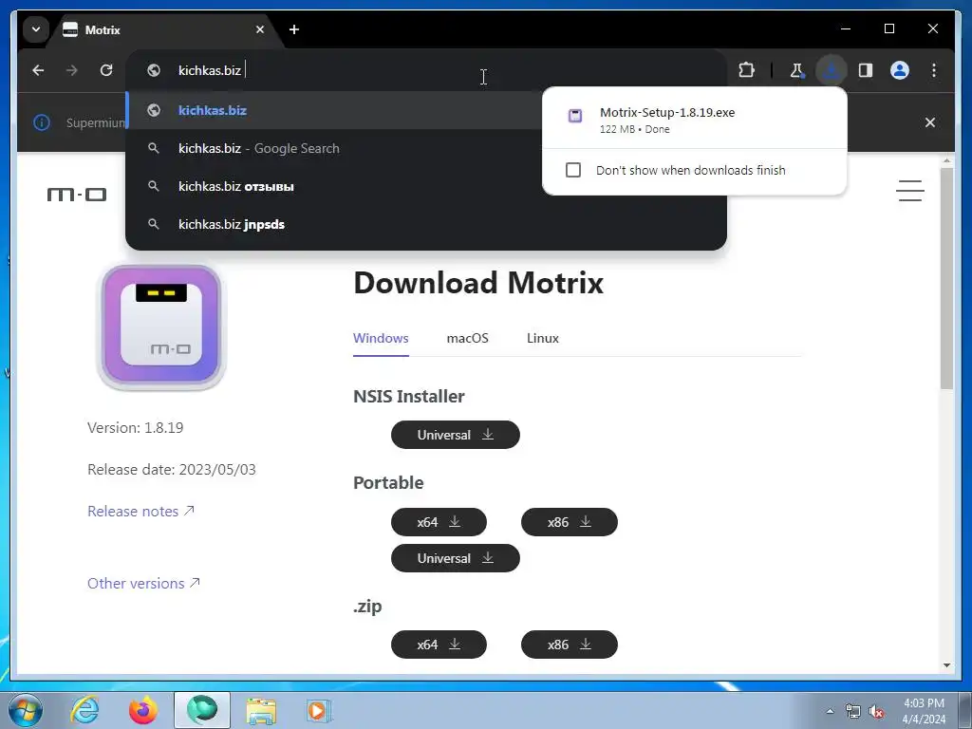Download the .zip x86 build

570,645
